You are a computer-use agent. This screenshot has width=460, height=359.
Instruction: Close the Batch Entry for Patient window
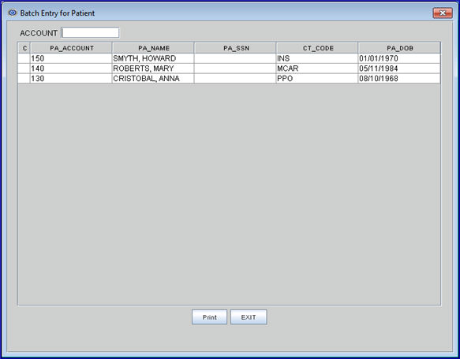(x=443, y=13)
